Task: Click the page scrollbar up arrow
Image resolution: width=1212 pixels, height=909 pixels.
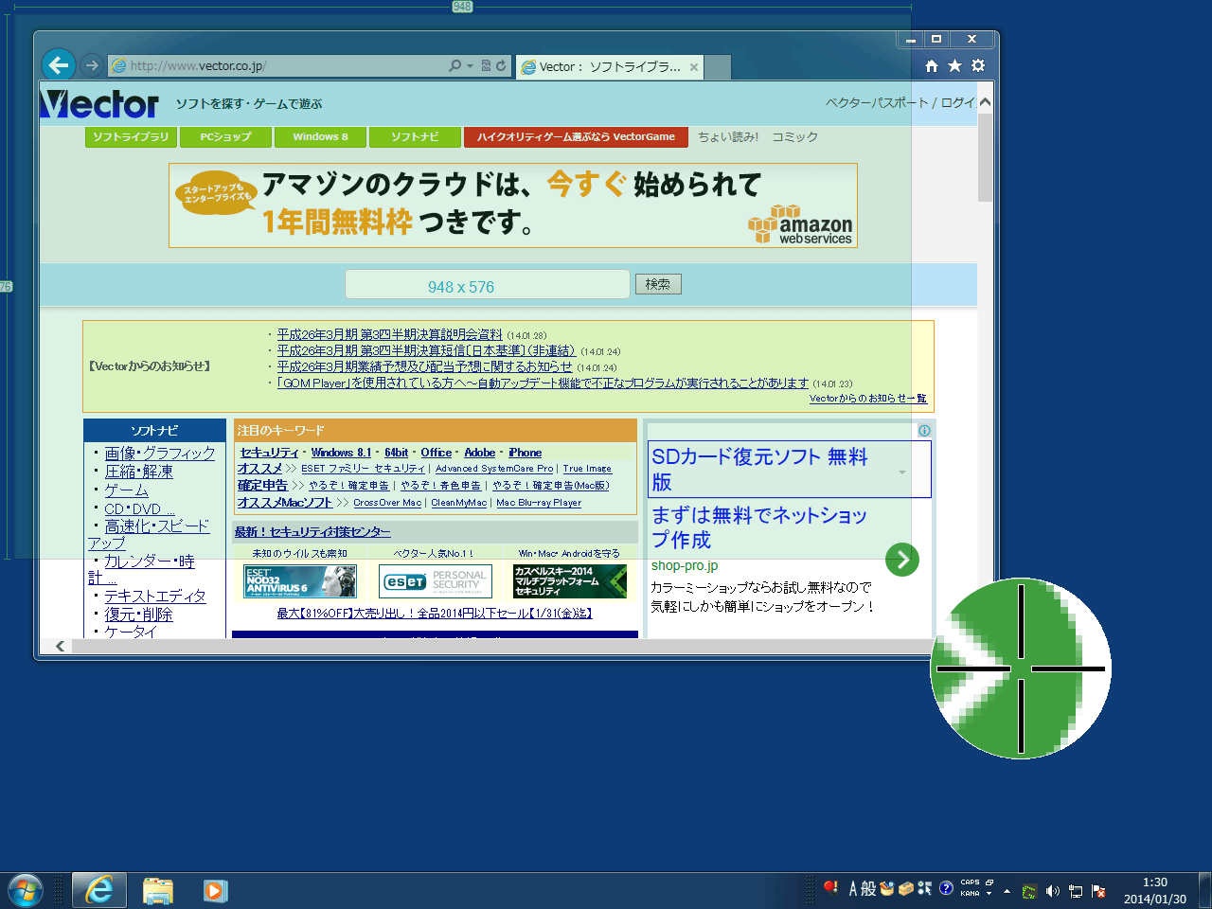Action: pyautogui.click(x=985, y=102)
